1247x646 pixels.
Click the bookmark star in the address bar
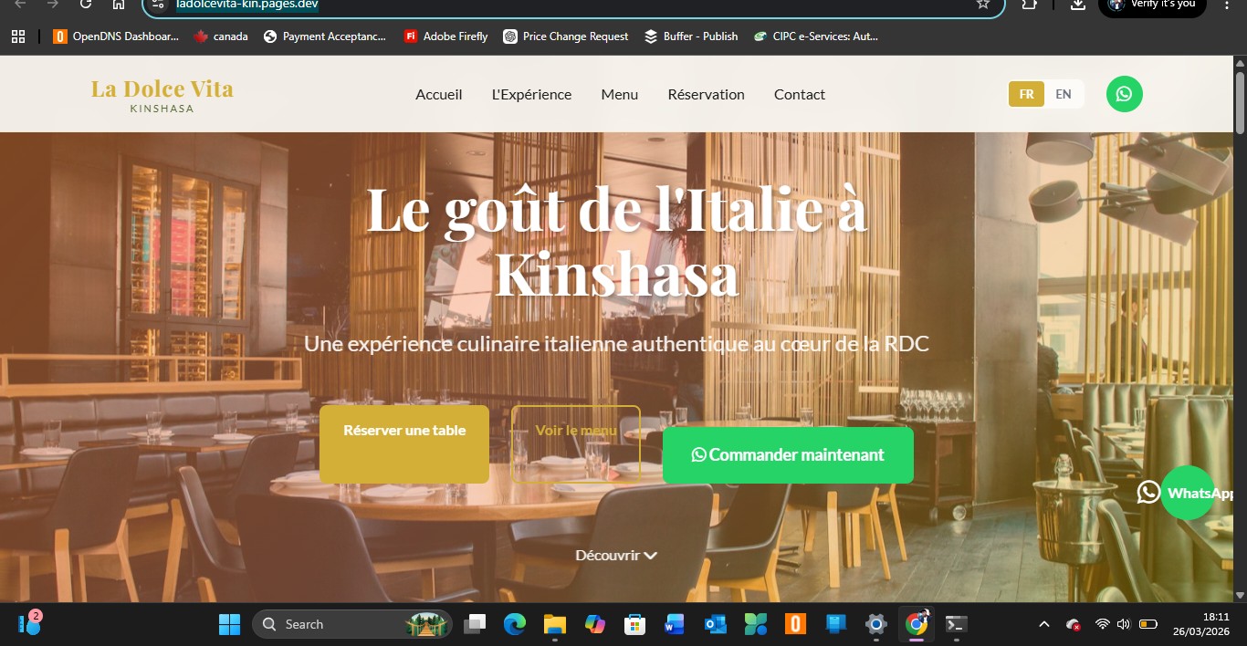click(981, 5)
